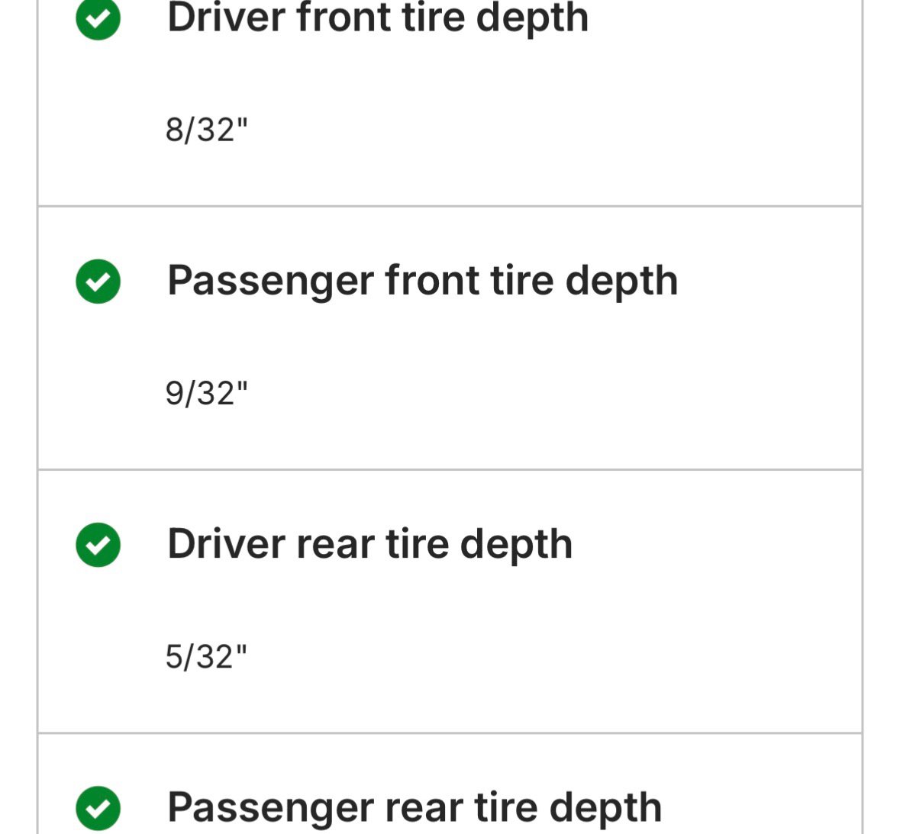This screenshot has height=834, width=900.
Task: Select the 9/32" tread depth reading
Action: [x=207, y=394]
